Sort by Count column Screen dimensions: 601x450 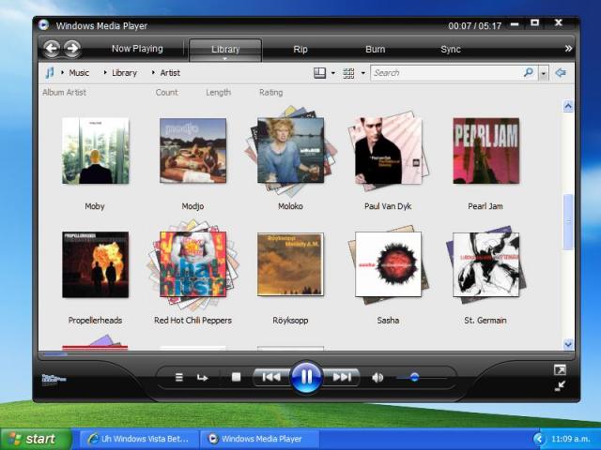167,92
